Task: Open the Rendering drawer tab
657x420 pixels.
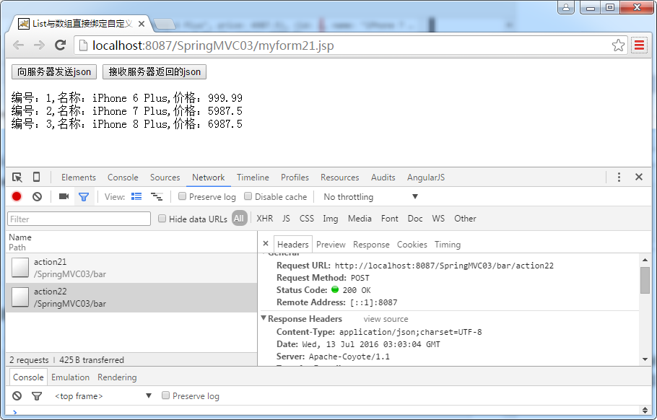Action: pos(117,377)
